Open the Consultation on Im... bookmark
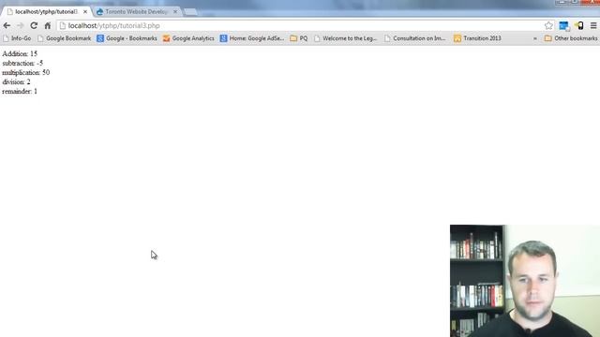The image size is (600, 337). point(415,38)
